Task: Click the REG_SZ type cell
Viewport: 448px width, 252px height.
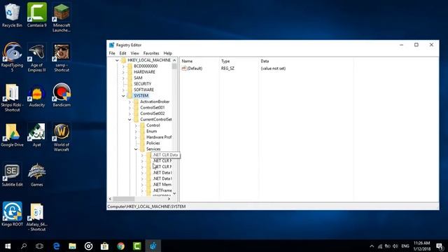Action: tap(227, 69)
